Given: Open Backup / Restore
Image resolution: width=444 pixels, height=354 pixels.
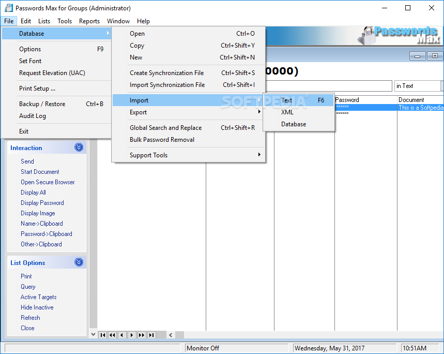Looking at the screenshot, I should click(56, 104).
